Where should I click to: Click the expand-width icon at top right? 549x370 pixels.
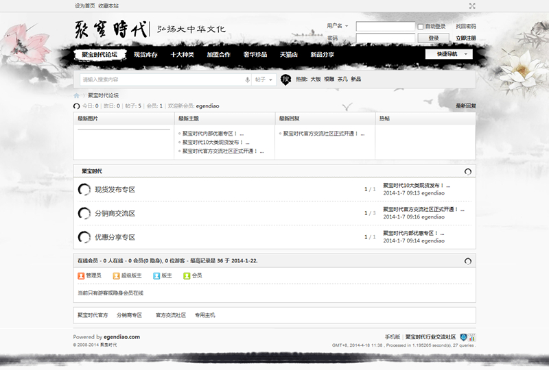[472, 5]
